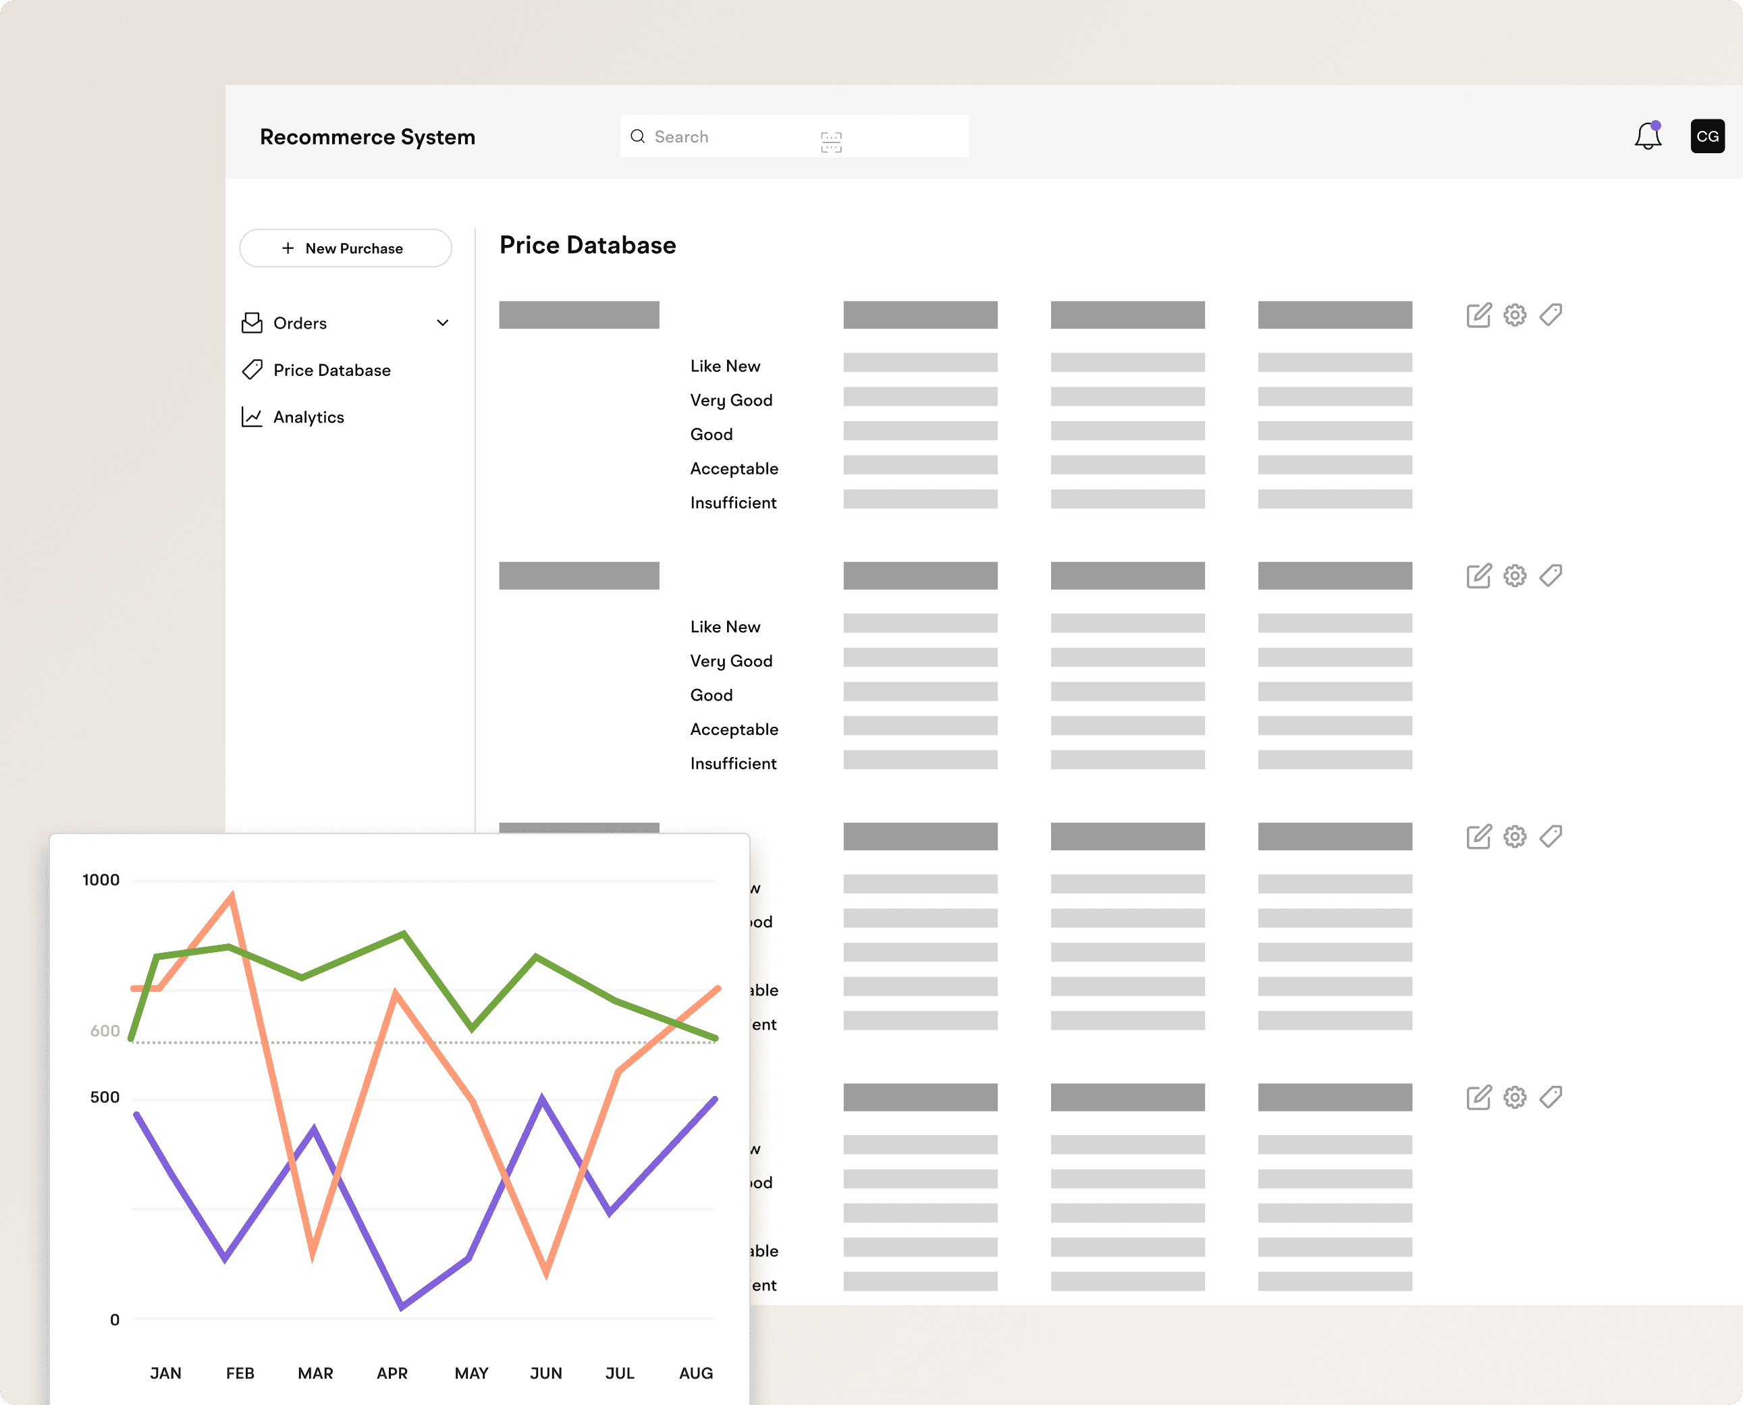Open gear settings in fourth price block

1514,1097
